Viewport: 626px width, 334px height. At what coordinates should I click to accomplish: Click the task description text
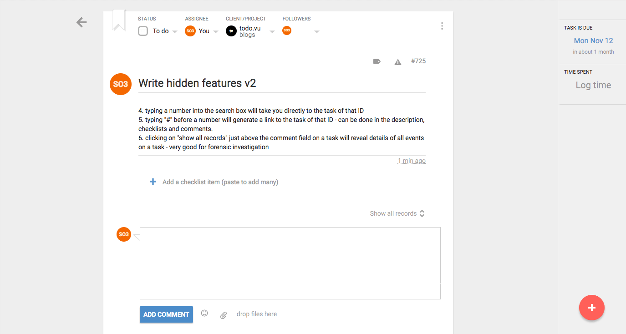282,129
